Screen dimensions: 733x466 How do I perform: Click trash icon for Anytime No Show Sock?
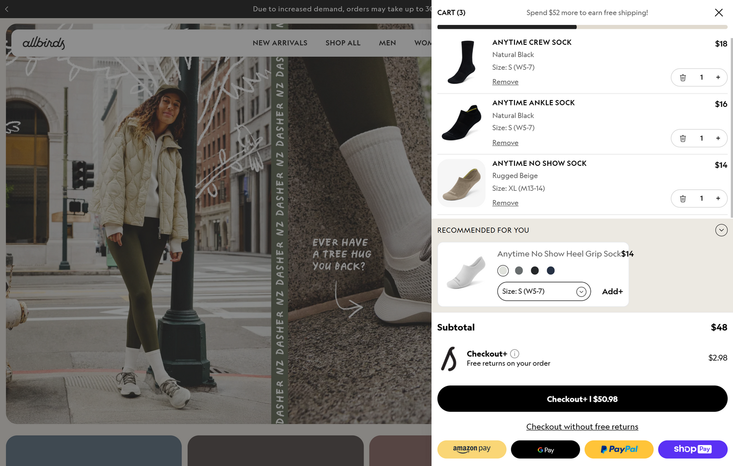click(683, 199)
